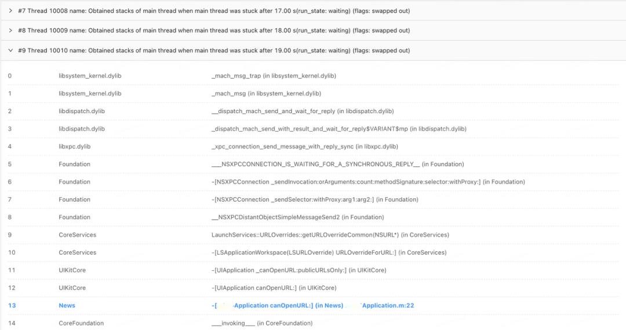Click the __NSXPCDistantObjectSimpleMessageSend2 symbol

coord(297,217)
